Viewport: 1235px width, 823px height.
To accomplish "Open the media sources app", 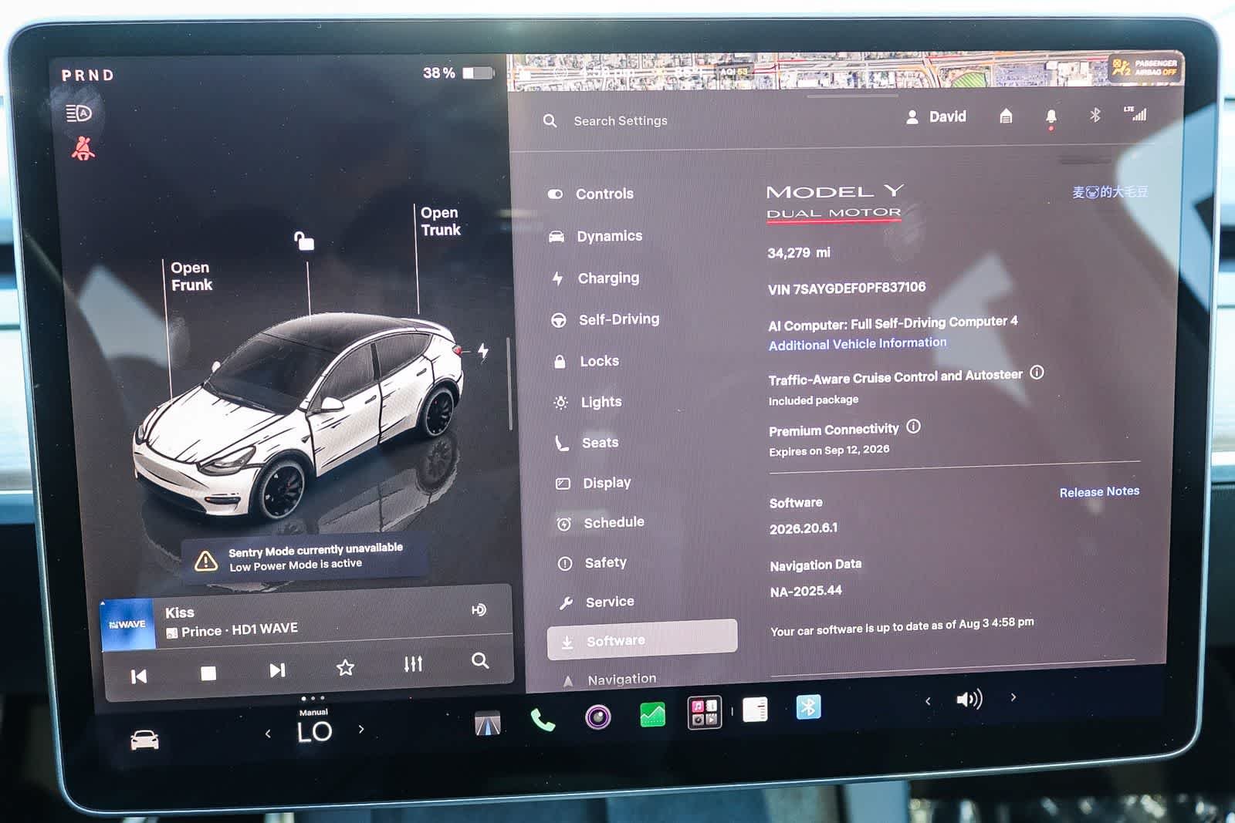I will pos(704,712).
